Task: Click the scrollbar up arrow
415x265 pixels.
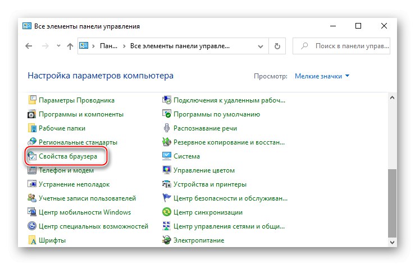Action: point(392,97)
